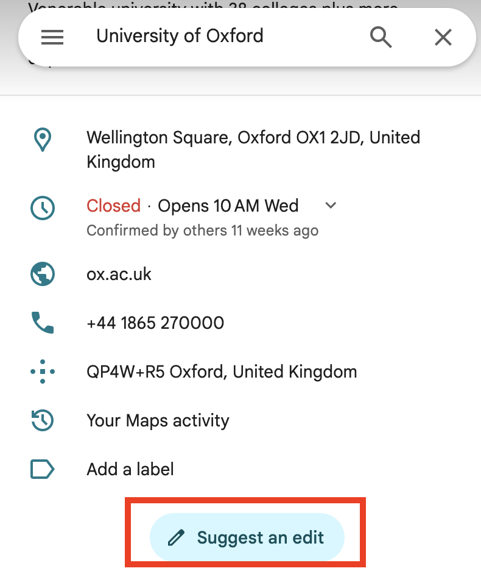The width and height of the screenshot is (481, 571).
Task: Click the globe website icon
Action: coord(43,274)
